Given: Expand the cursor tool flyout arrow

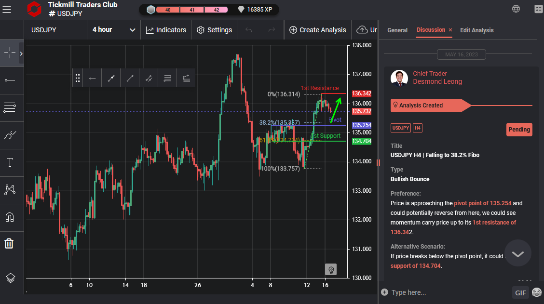Looking at the screenshot, I should click(x=21, y=53).
